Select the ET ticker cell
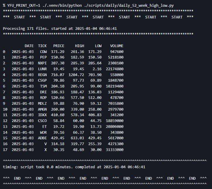Screen dimensions: 212x189 [x=45, y=127]
